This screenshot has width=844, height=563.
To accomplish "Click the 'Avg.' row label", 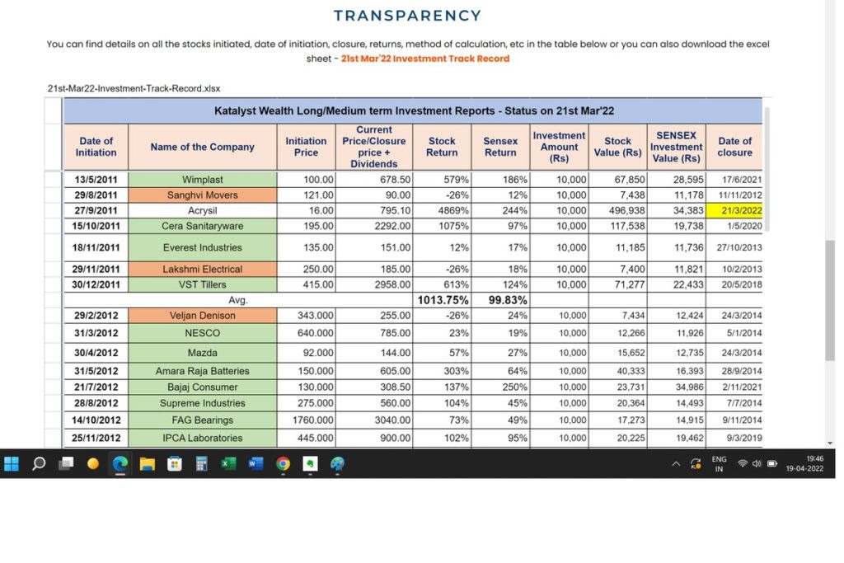I will (x=238, y=300).
